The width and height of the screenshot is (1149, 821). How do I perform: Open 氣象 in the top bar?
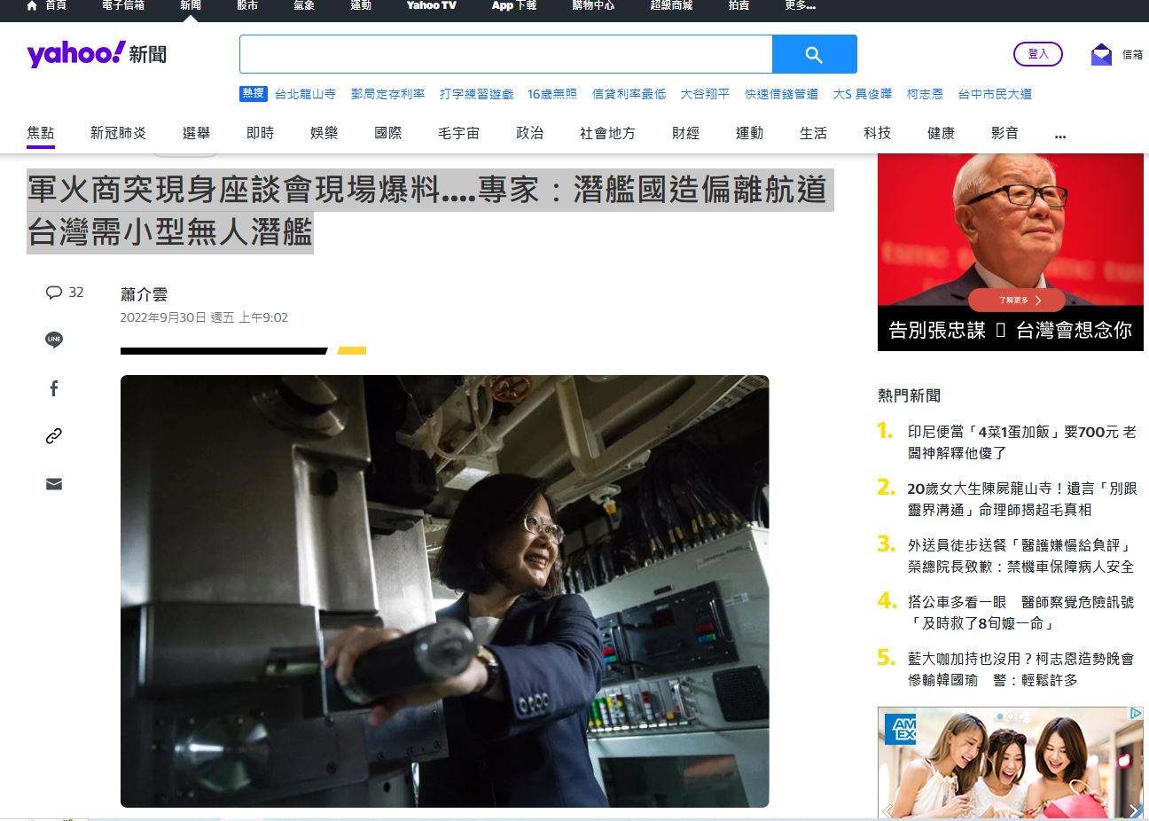pos(304,5)
